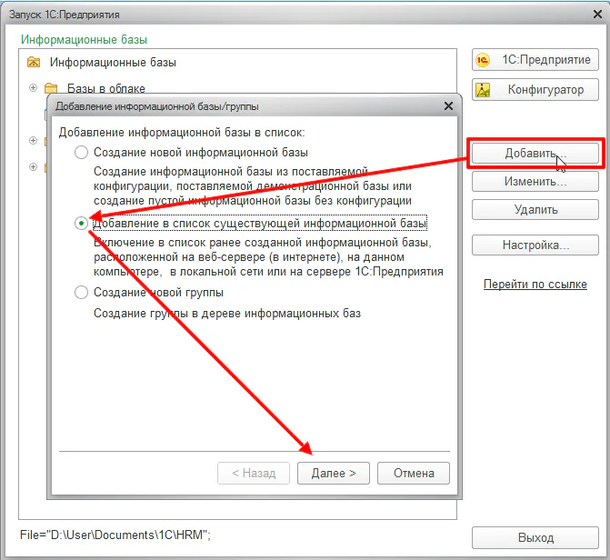Select Создание новой информационной базы option
Viewport: 610px width, 560px height.
click(x=82, y=152)
